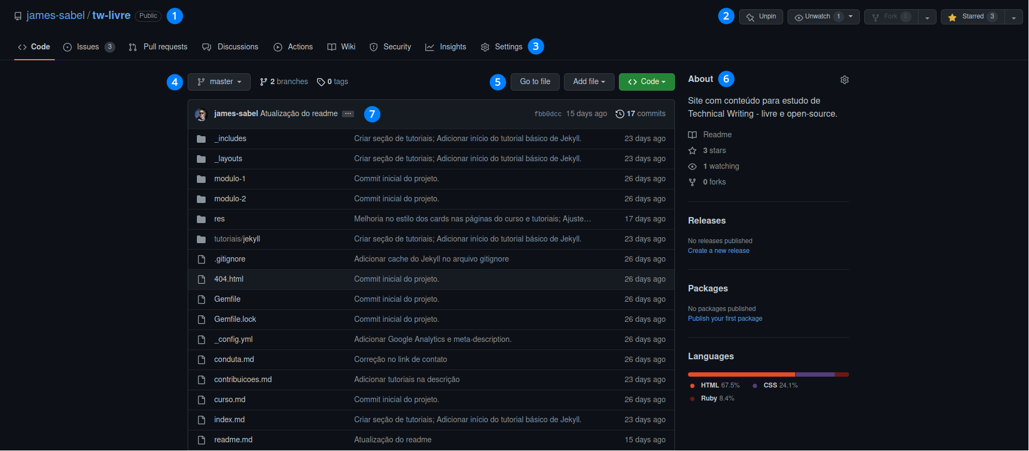Click Publish your first package link
The height and width of the screenshot is (451, 1029).
(x=725, y=319)
